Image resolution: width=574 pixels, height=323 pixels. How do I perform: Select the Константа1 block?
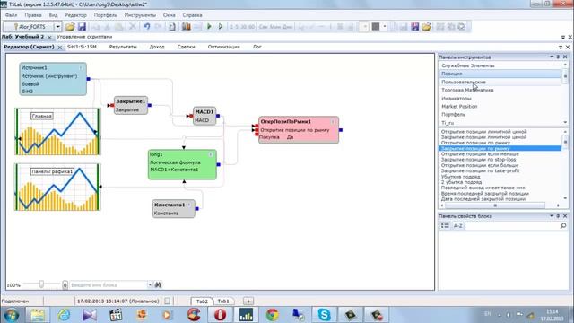pyautogui.click(x=173, y=209)
